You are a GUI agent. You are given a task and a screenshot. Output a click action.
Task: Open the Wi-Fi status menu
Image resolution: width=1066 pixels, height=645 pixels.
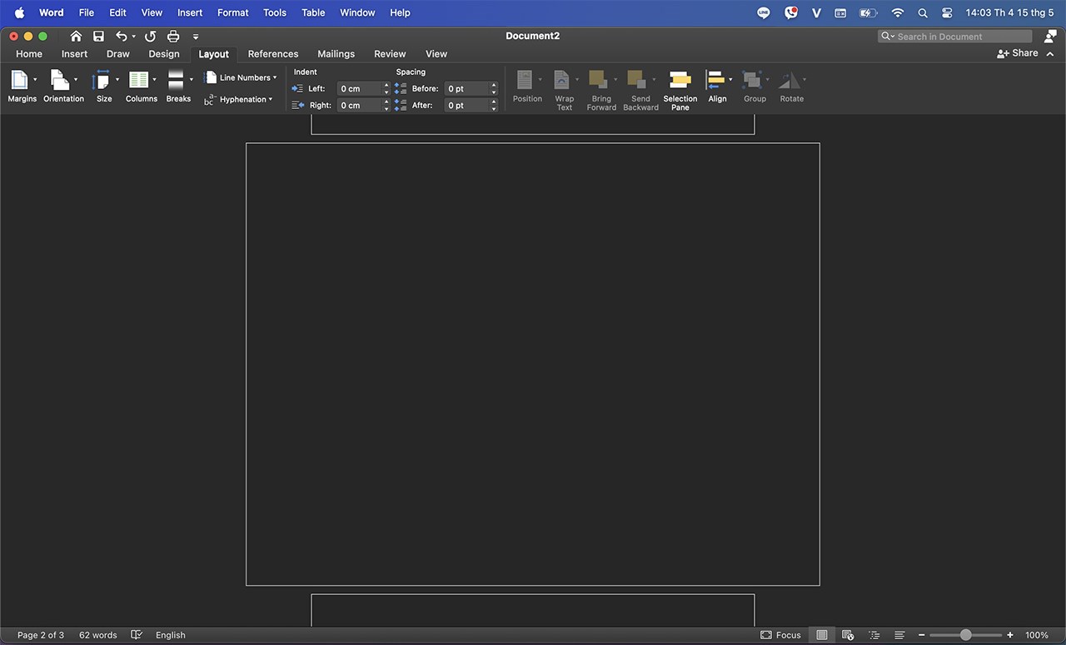point(897,12)
